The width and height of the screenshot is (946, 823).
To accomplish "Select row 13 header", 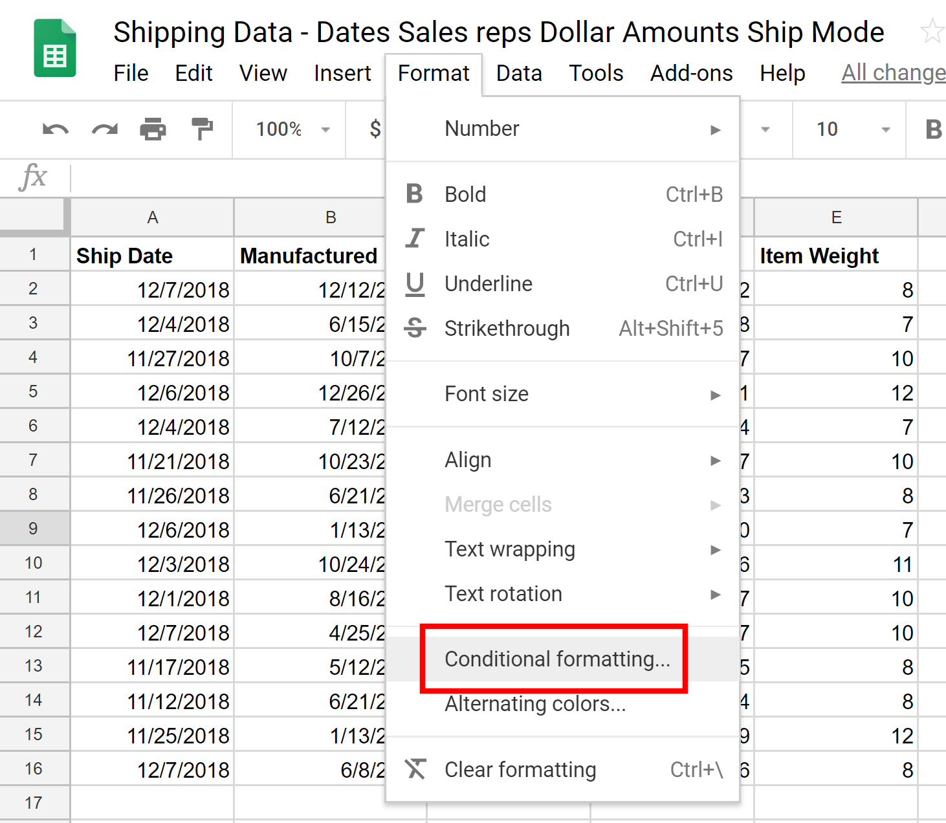I will (34, 666).
